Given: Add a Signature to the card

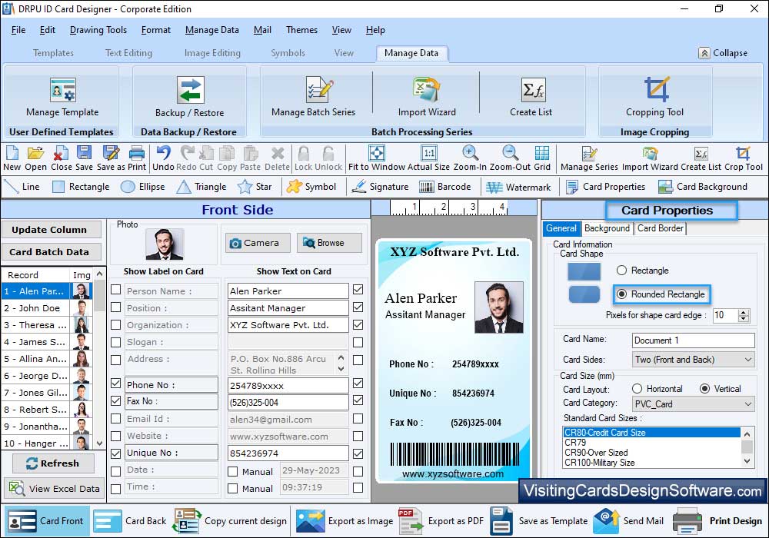Looking at the screenshot, I should point(380,187).
